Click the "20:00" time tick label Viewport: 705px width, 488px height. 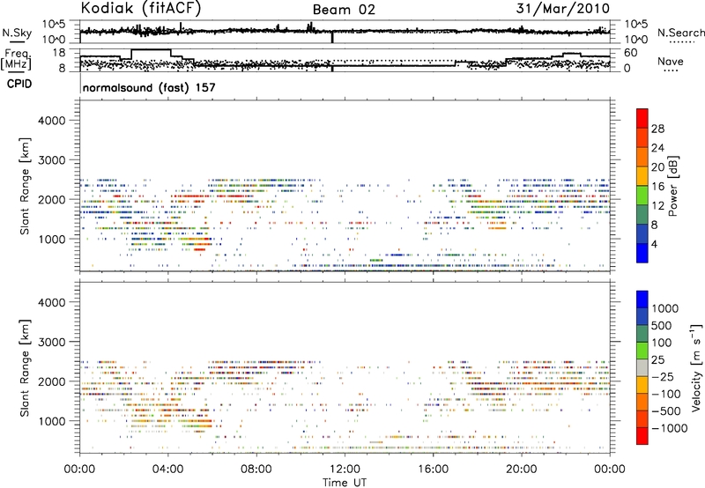522,470
